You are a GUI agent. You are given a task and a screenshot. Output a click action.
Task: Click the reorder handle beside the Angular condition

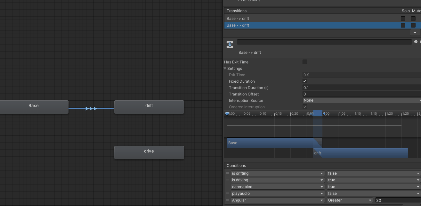228,200
